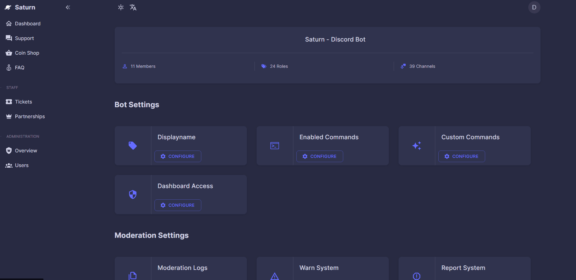Screen dimensions: 576x280
Task: Click the Enabled Commands terminal icon
Action: [275, 146]
